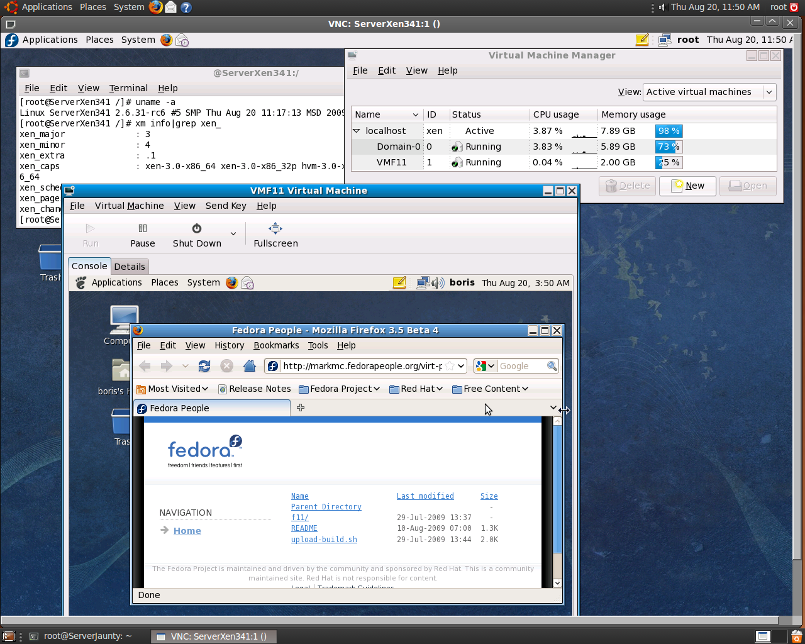Expand the Fedora Project bookmarks folder

tap(339, 389)
